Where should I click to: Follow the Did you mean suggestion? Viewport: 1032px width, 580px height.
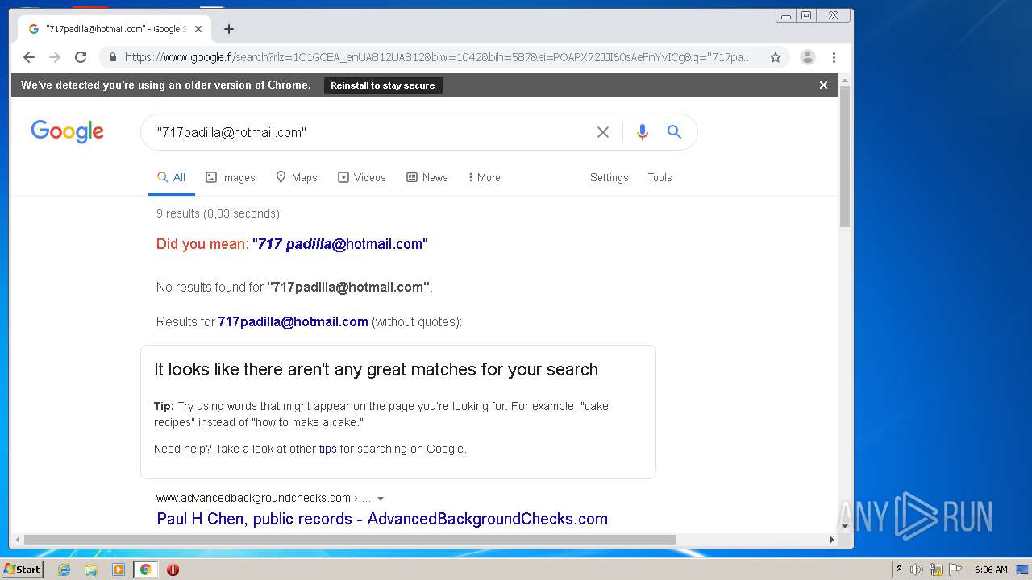[339, 244]
